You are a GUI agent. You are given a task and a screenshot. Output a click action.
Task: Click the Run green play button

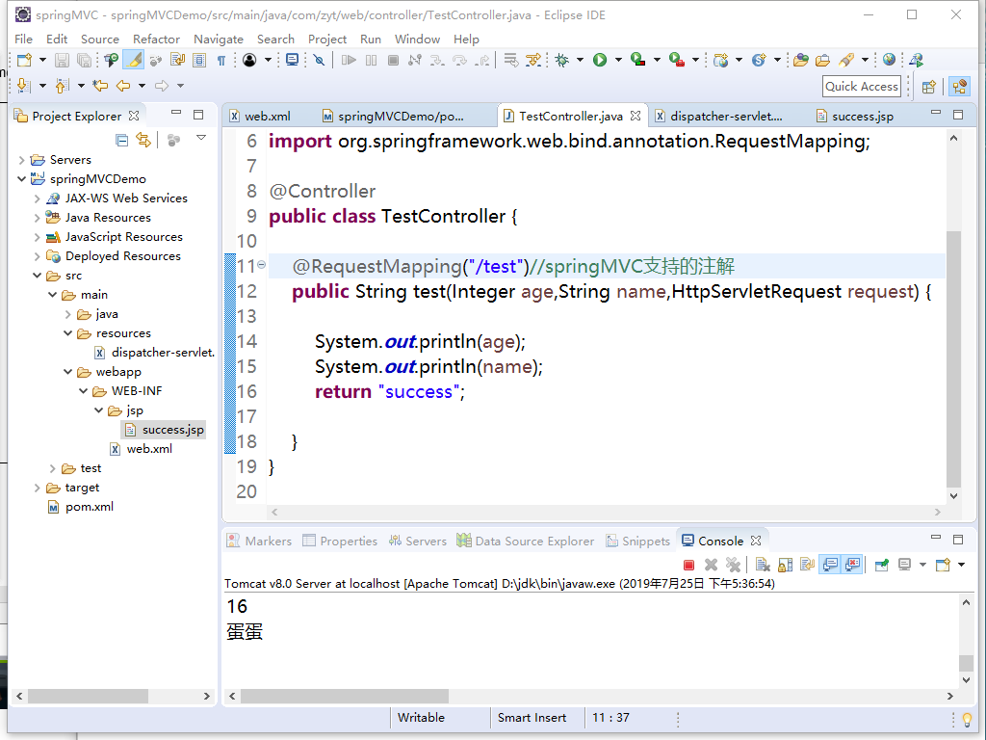[600, 60]
